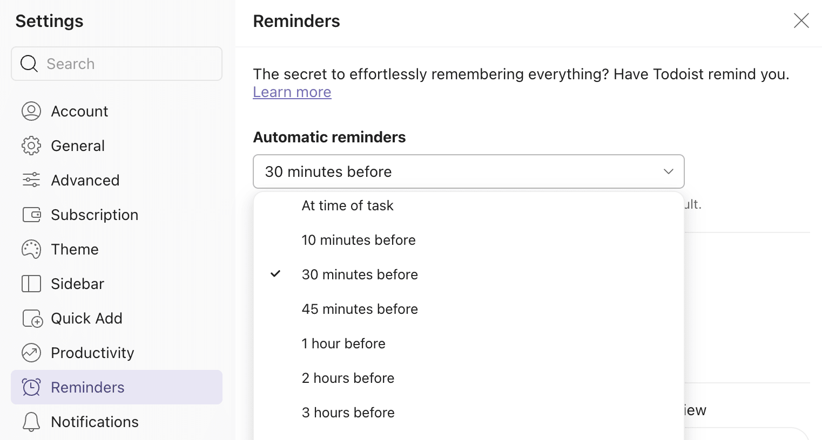Close the Settings dialog
This screenshot has height=440, width=822.
(801, 21)
